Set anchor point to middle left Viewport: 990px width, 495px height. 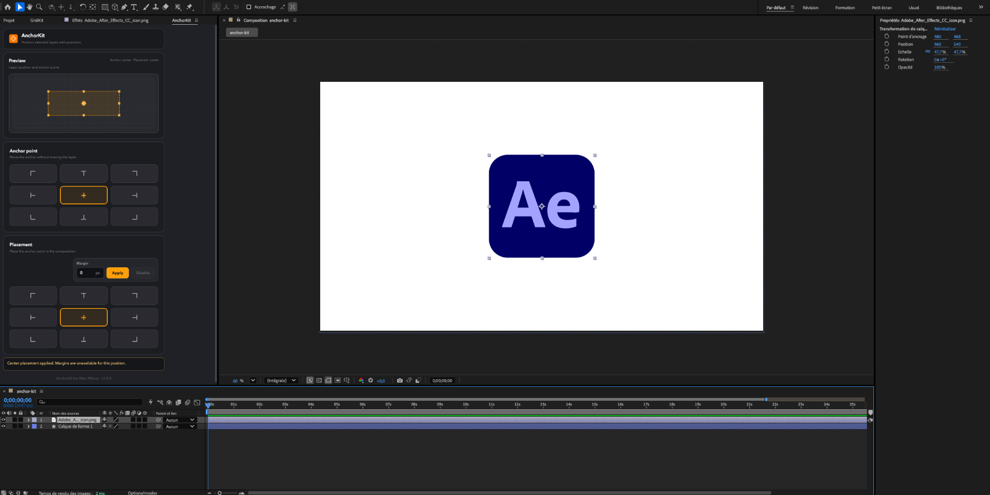point(33,195)
